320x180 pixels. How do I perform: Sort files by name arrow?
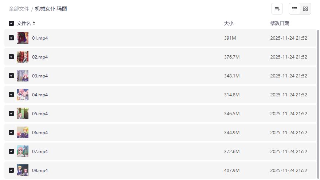34,23
